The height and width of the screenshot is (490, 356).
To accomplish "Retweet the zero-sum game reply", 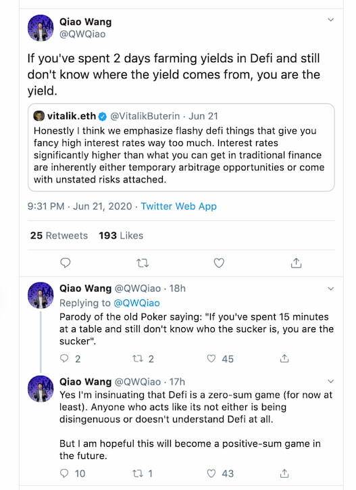I will (137, 473).
